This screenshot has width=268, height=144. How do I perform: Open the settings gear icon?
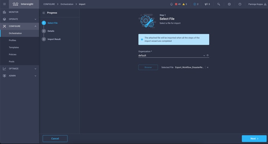point(229,4)
